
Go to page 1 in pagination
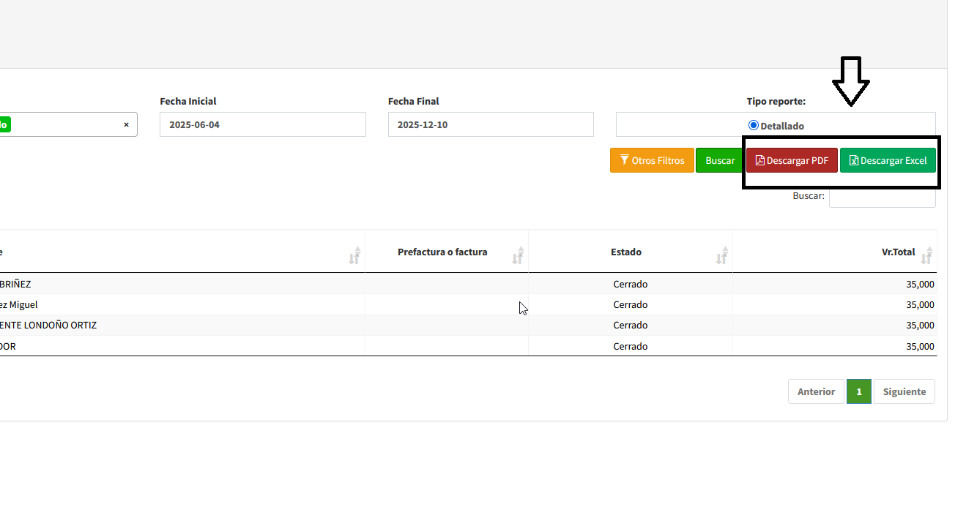[x=858, y=391]
